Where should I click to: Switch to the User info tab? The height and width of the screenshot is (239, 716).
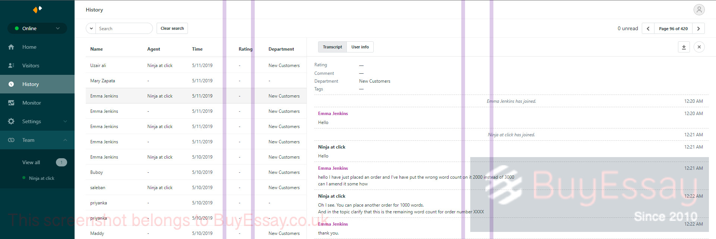360,47
